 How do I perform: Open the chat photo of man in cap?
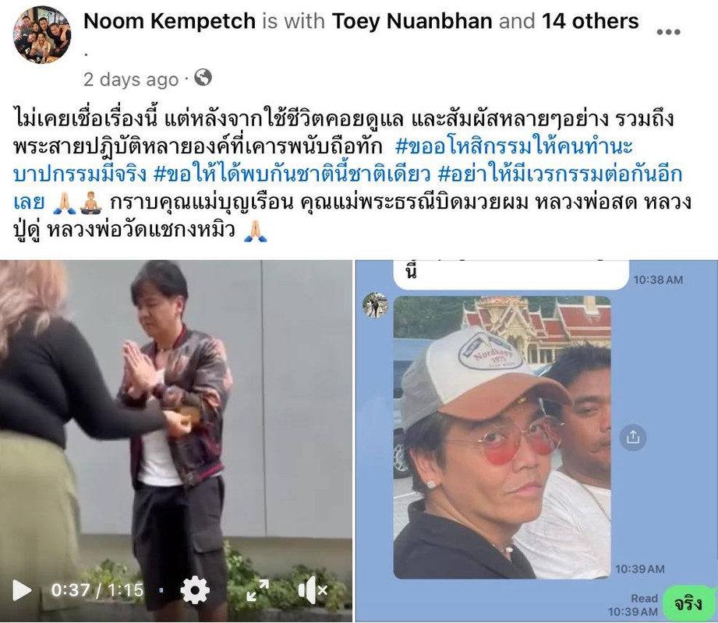(502, 438)
